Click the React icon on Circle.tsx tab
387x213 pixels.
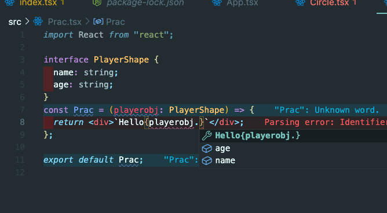[300, 2]
